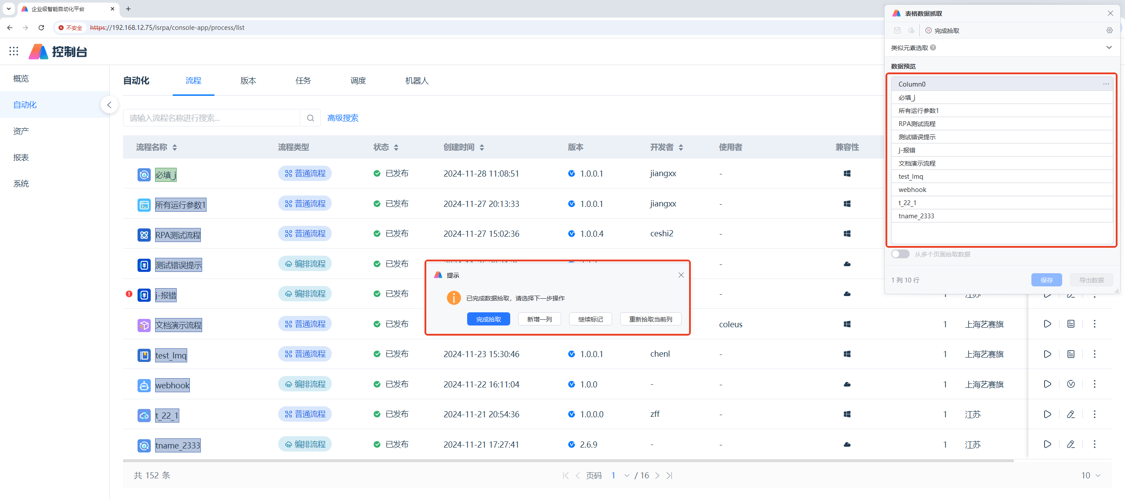Open more options for tname_2333 row
The image size is (1125, 499).
pos(1095,444)
